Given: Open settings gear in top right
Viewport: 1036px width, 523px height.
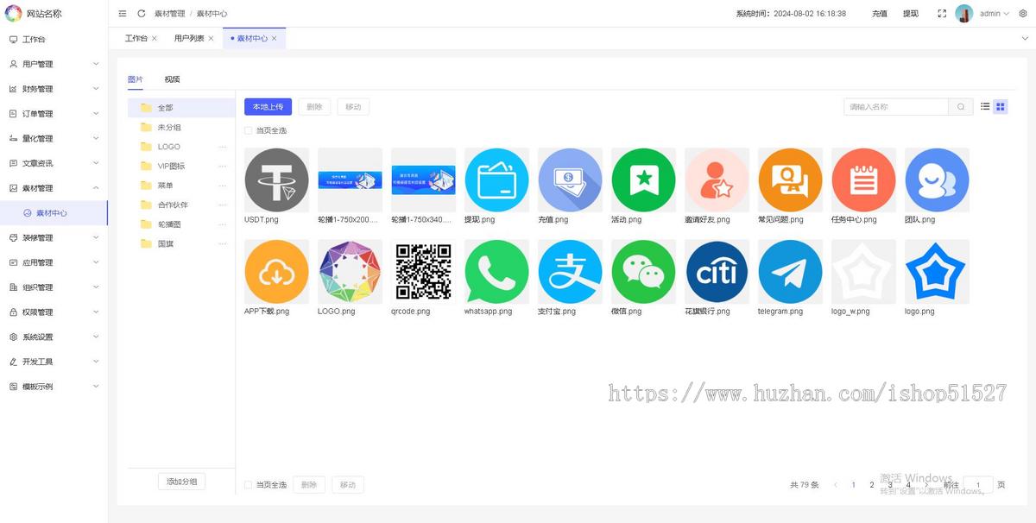Looking at the screenshot, I should coord(1023,14).
